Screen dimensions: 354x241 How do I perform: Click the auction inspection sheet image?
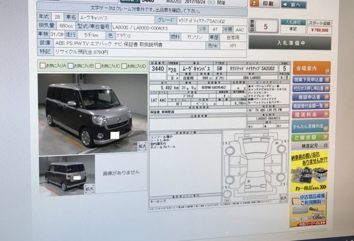pyautogui.click(x=219, y=132)
